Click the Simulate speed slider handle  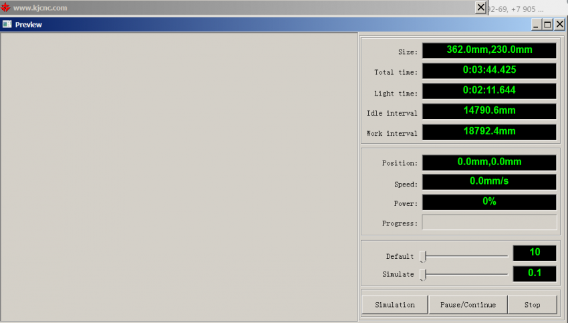(423, 274)
